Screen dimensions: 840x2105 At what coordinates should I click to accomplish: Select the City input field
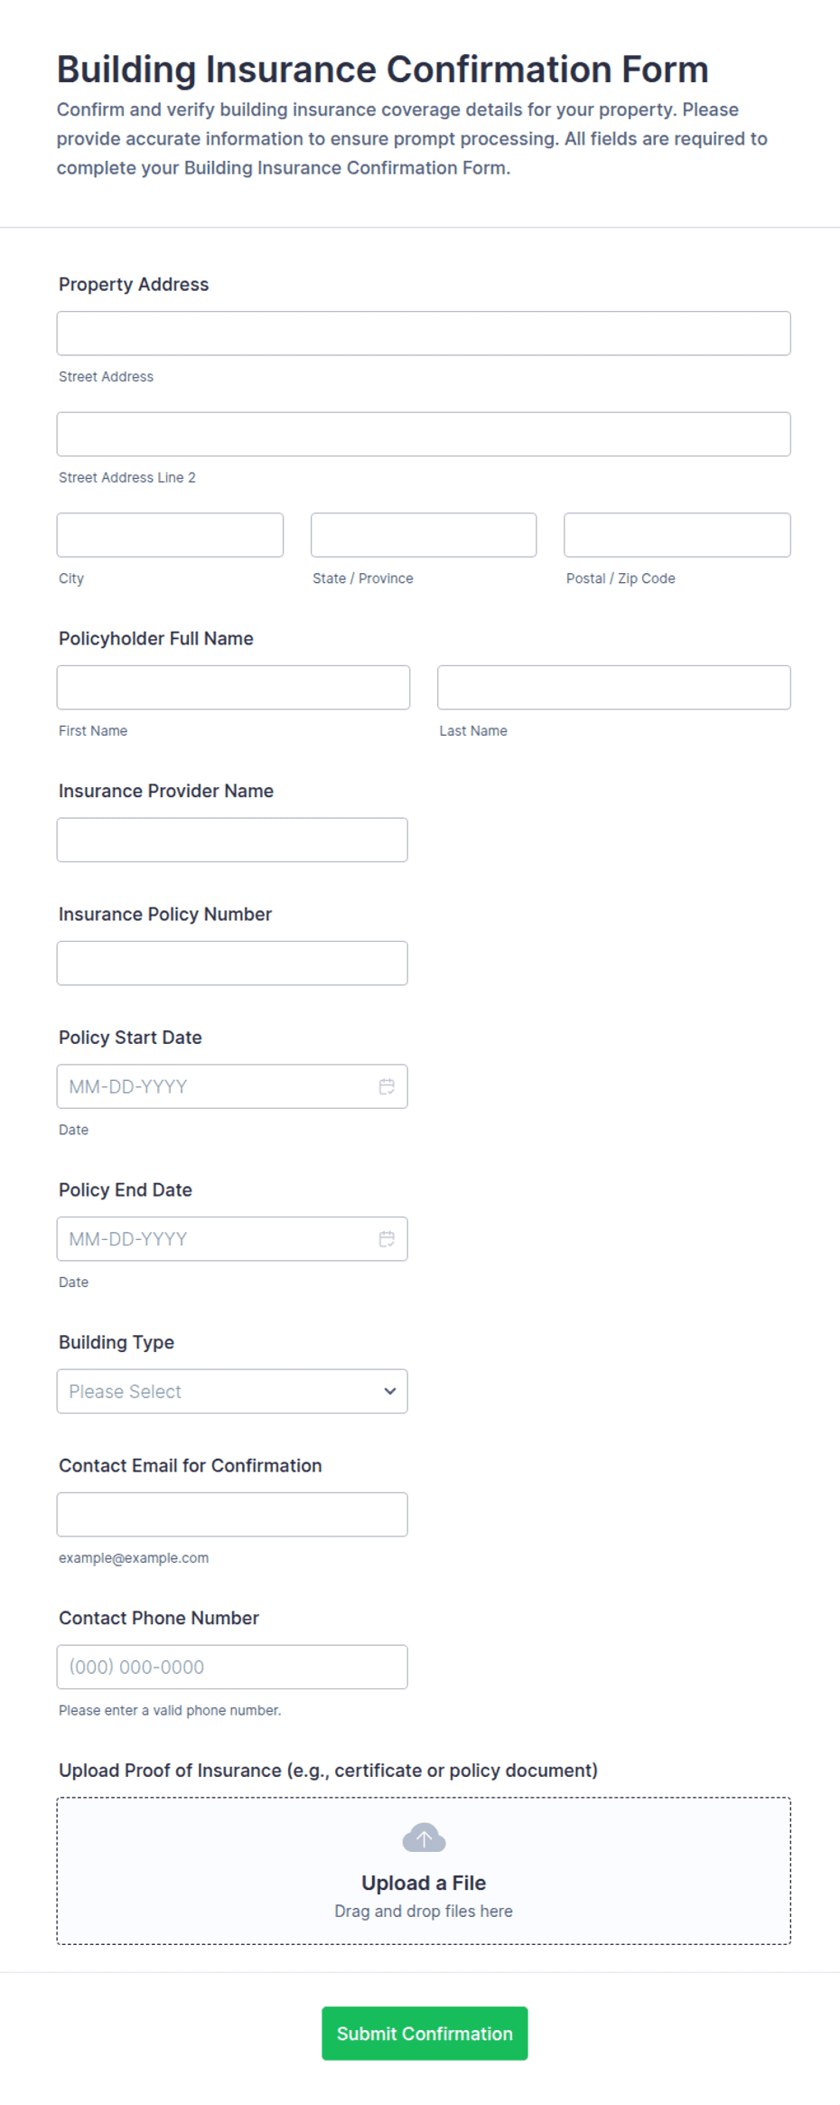[x=170, y=535]
